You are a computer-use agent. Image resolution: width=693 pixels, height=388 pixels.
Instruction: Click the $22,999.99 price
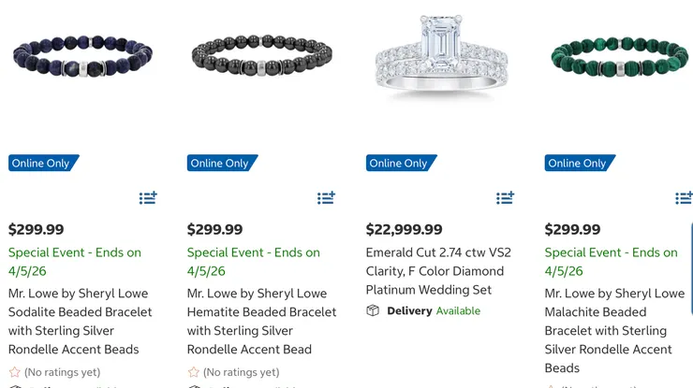405,229
